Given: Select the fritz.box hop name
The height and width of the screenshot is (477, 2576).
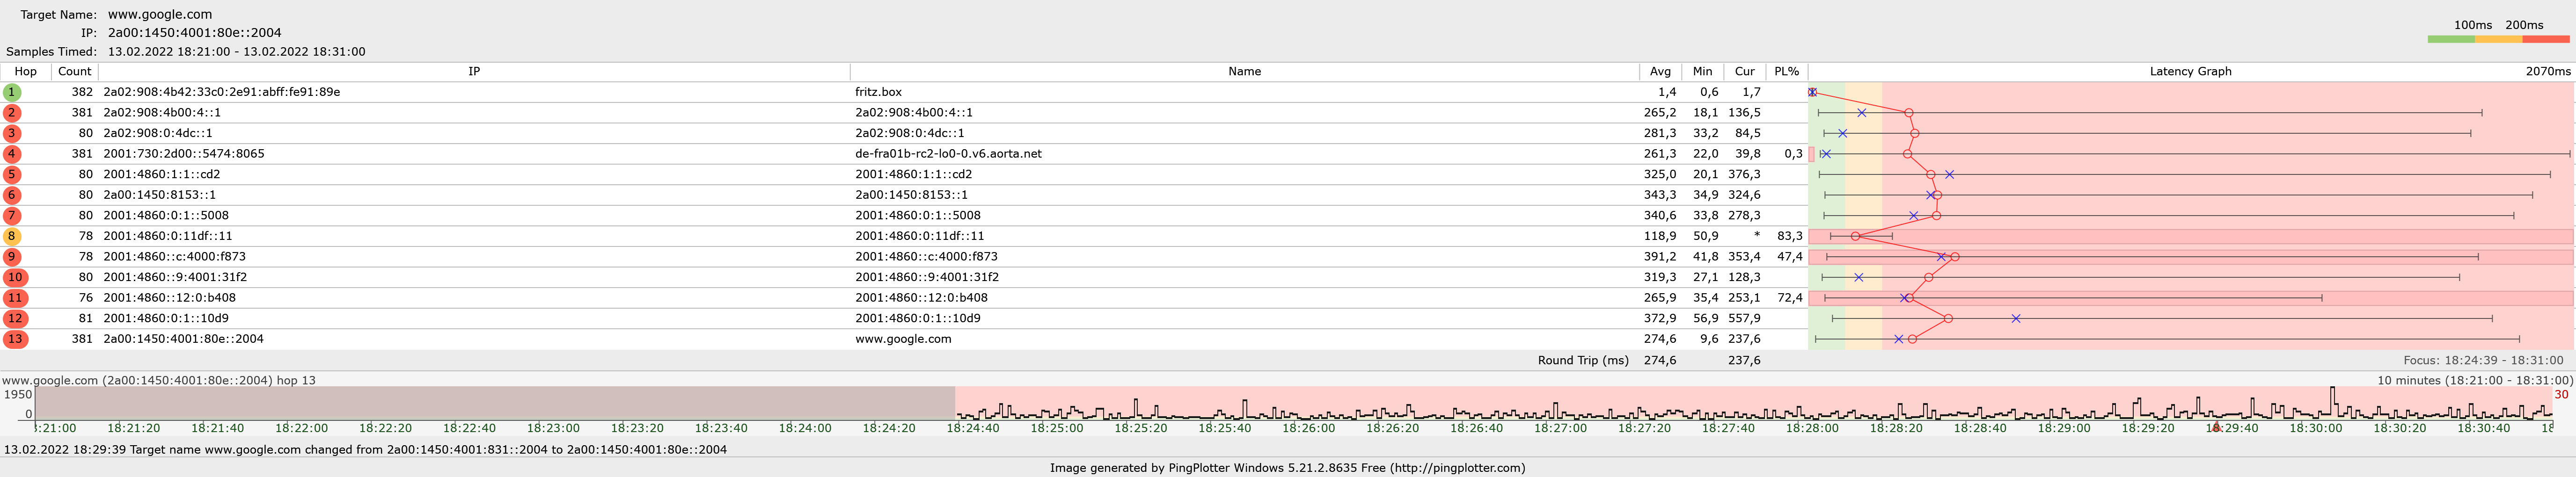Looking at the screenshot, I should click(x=878, y=92).
